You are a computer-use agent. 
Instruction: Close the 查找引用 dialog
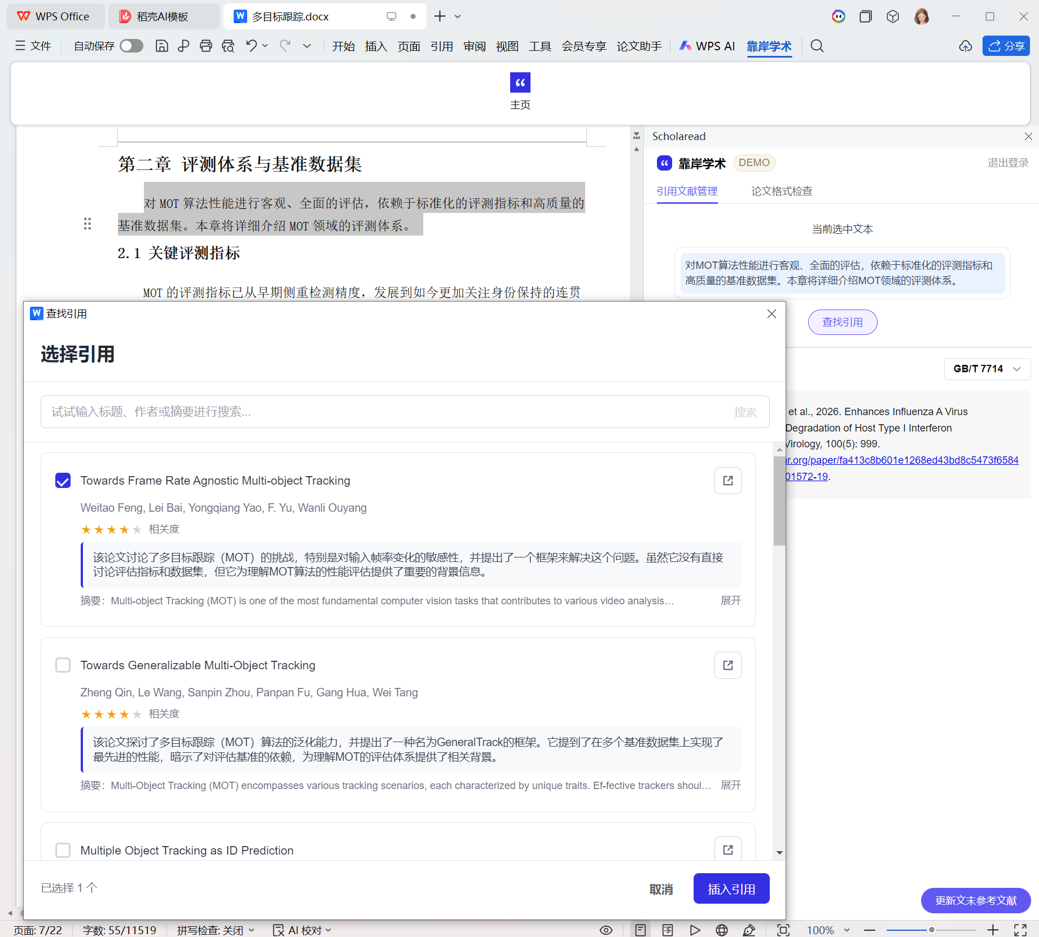coord(771,314)
